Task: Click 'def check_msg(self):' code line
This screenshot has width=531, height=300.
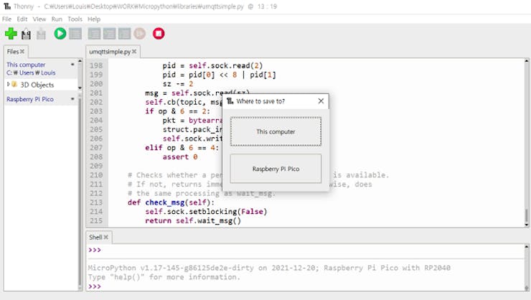Action: 171,202
